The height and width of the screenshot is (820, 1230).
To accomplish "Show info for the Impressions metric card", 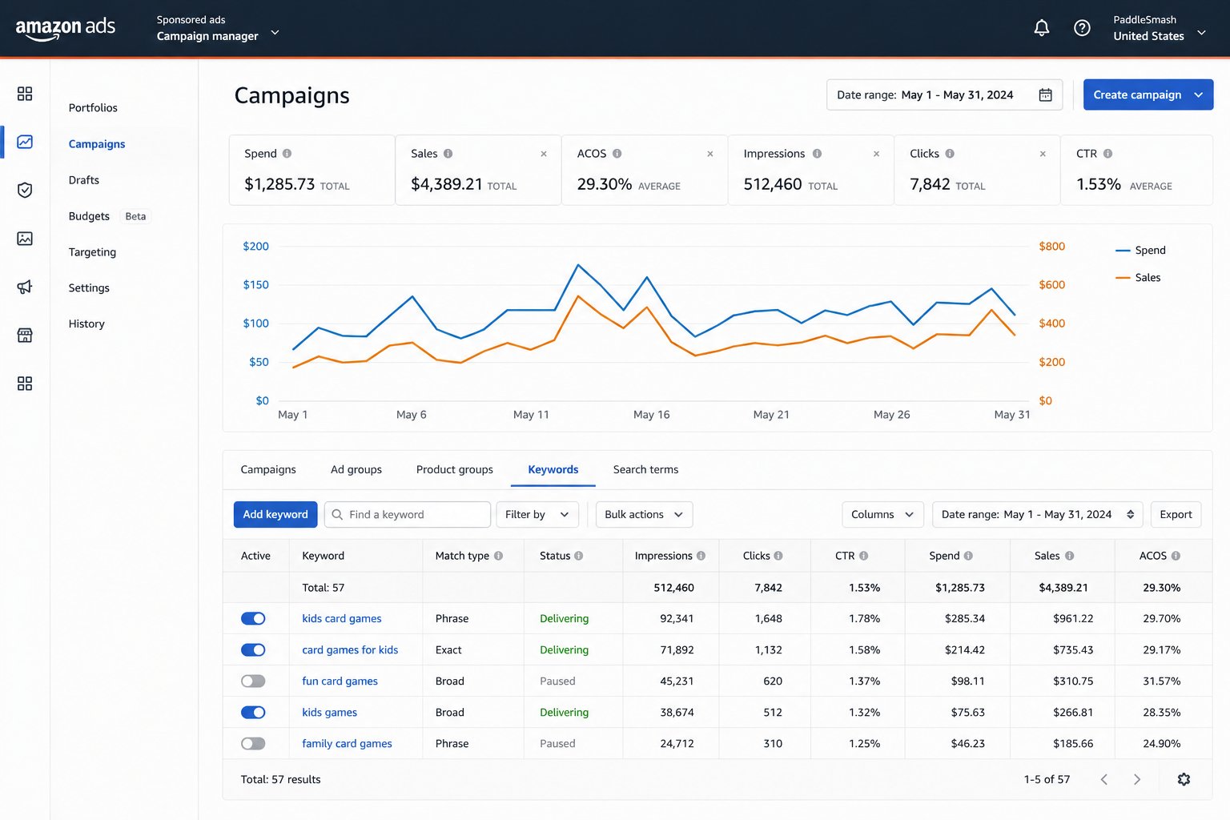I will (817, 154).
